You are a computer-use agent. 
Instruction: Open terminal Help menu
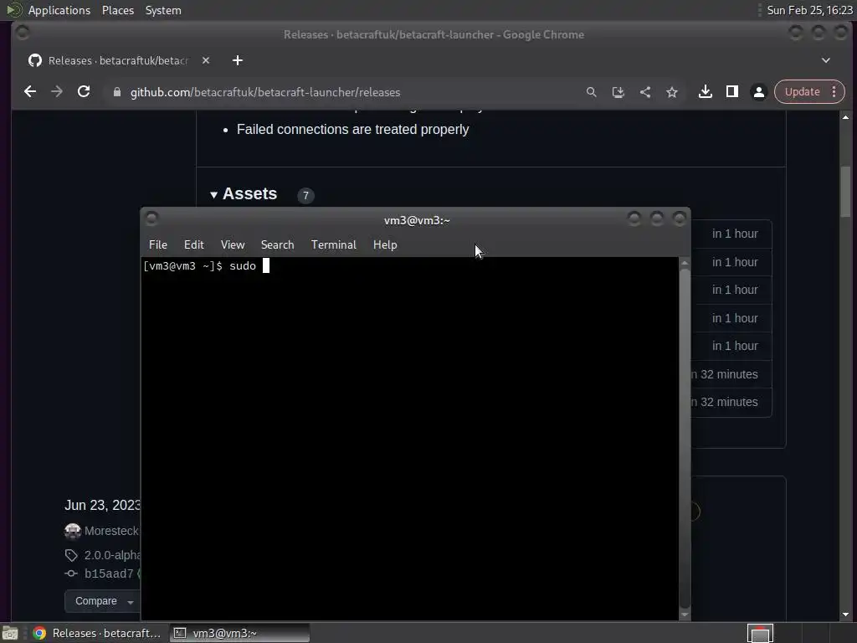point(385,245)
